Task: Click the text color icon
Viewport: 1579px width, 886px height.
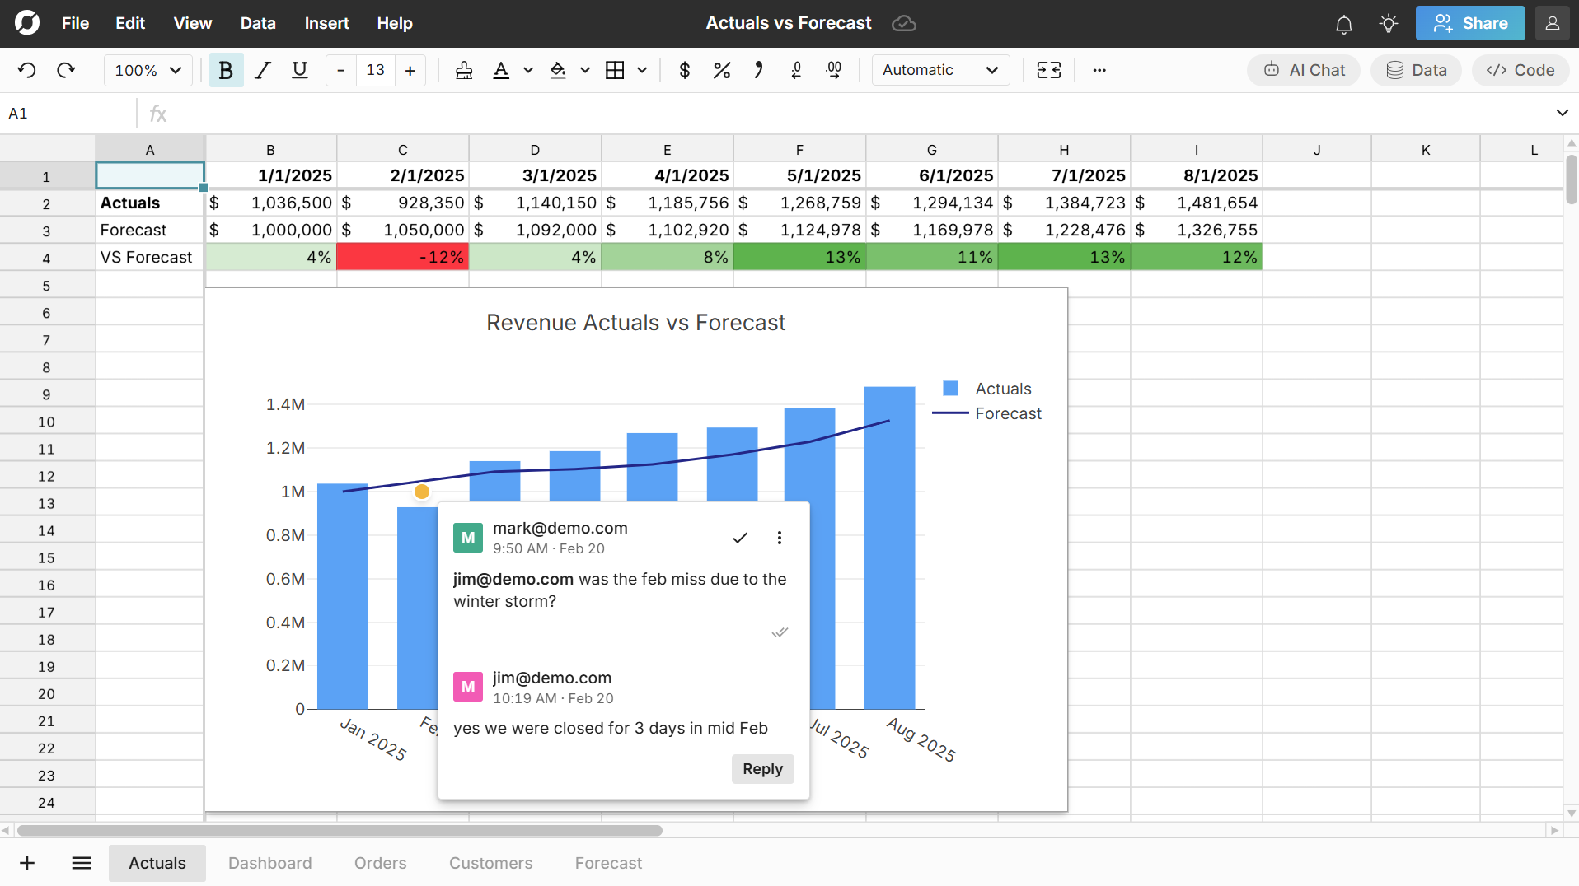Action: click(501, 71)
